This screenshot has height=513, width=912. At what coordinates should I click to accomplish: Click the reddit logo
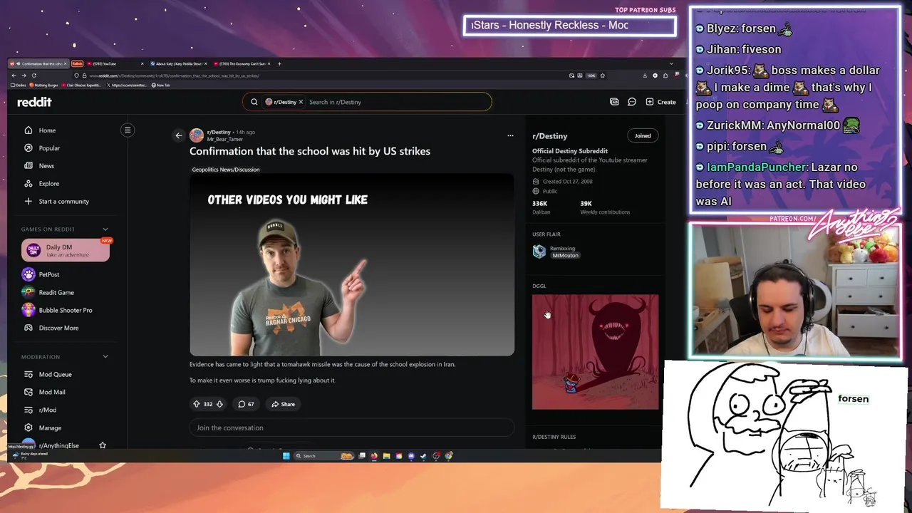(x=34, y=102)
